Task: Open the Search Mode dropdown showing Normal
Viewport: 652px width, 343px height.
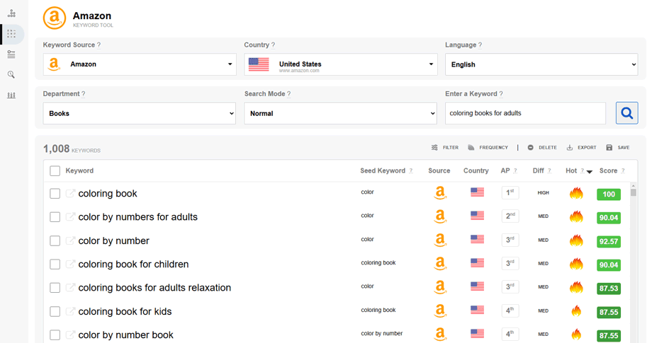Action: tap(341, 113)
